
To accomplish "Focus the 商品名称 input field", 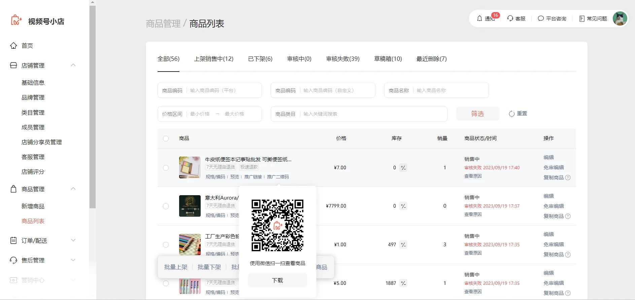I will point(436,90).
